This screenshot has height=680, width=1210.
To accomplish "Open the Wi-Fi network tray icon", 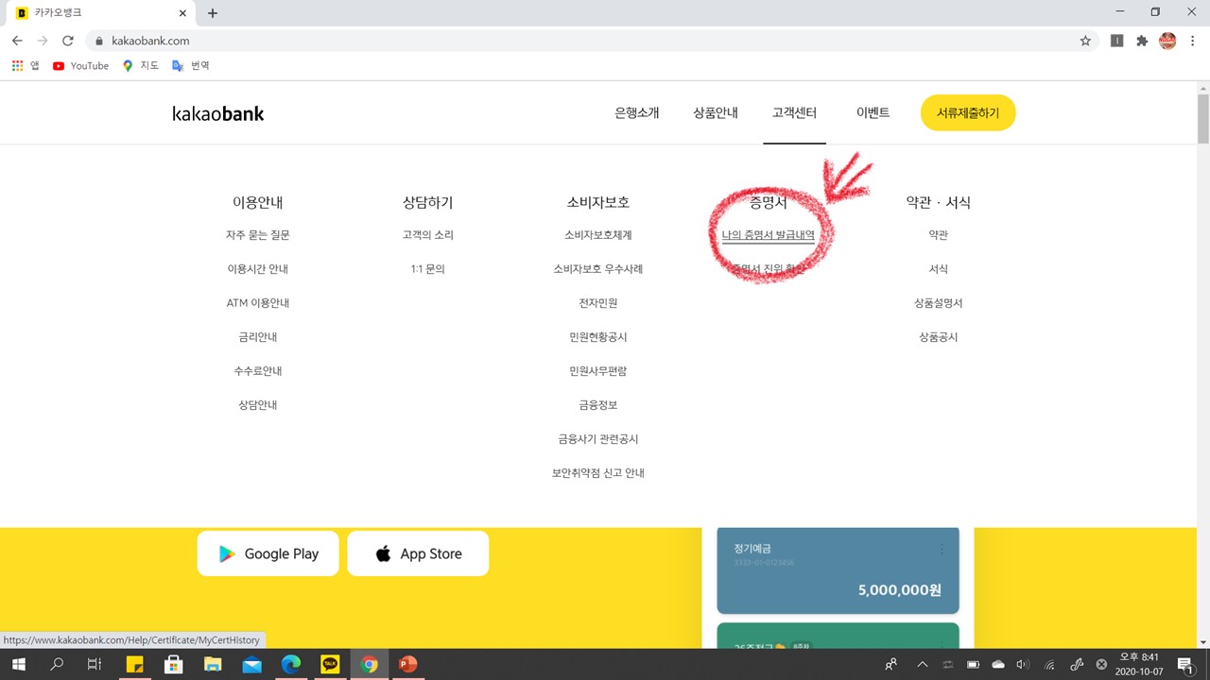I will coord(1049,664).
